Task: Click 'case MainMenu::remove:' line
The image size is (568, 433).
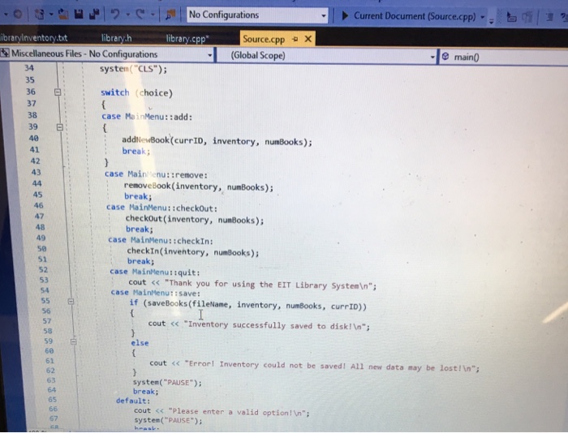Action: [x=156, y=174]
